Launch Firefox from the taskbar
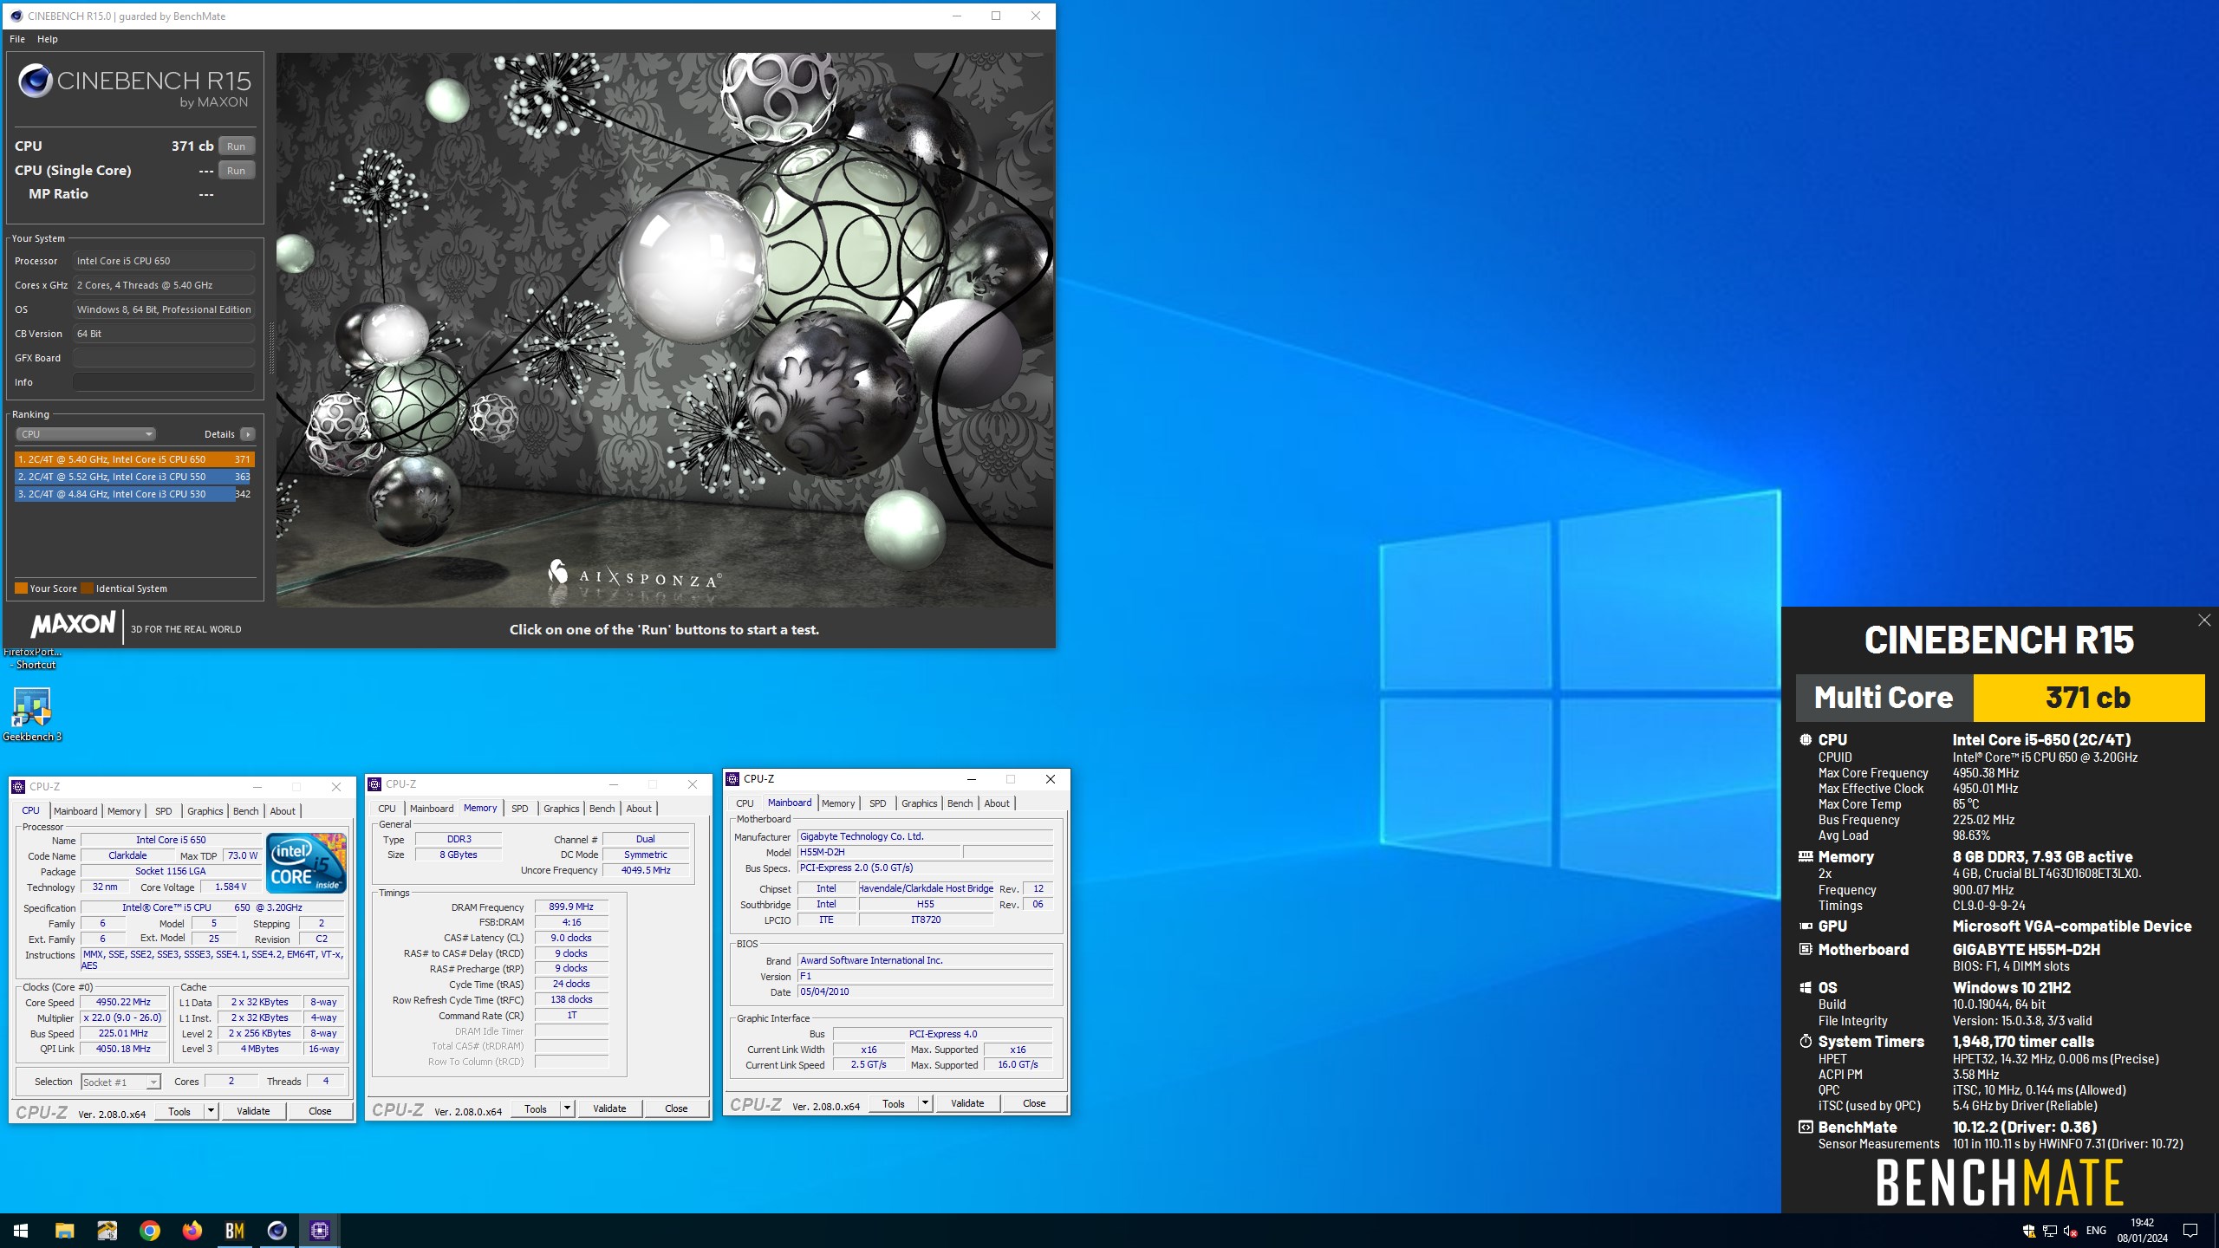 (192, 1231)
